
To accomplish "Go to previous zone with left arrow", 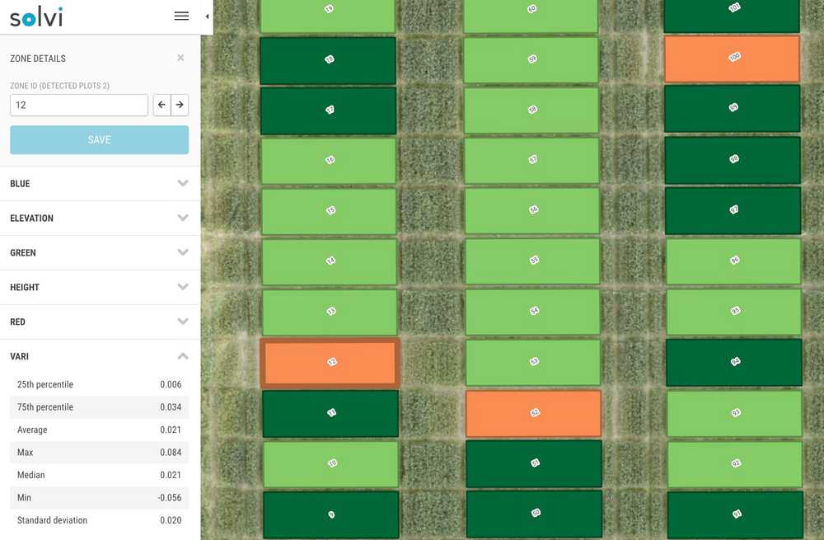I will tap(162, 105).
